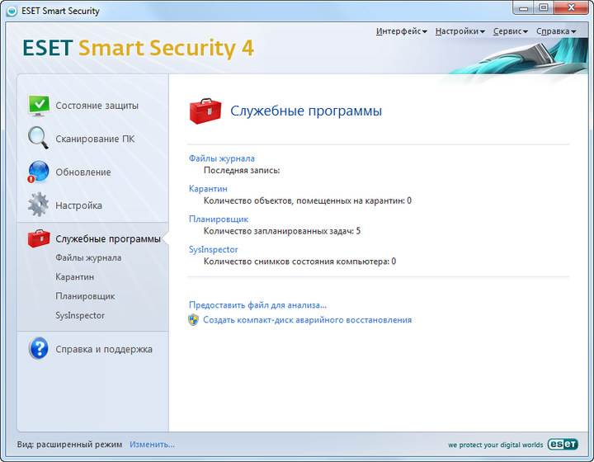This screenshot has width=594, height=462.
Task: Open the Сервис dropdown menu
Action: point(511,31)
